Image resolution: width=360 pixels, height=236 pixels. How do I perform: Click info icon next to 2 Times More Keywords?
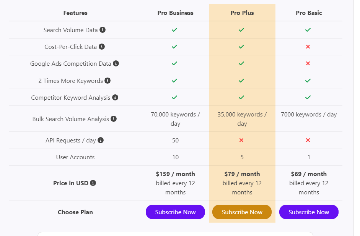108,81
